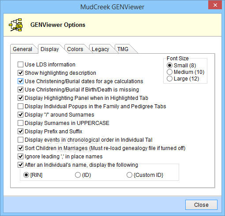Image resolution: width=225 pixels, height=216 pixels.
Task: Toggle Sort Children in Marriages option
Action: tap(20, 148)
